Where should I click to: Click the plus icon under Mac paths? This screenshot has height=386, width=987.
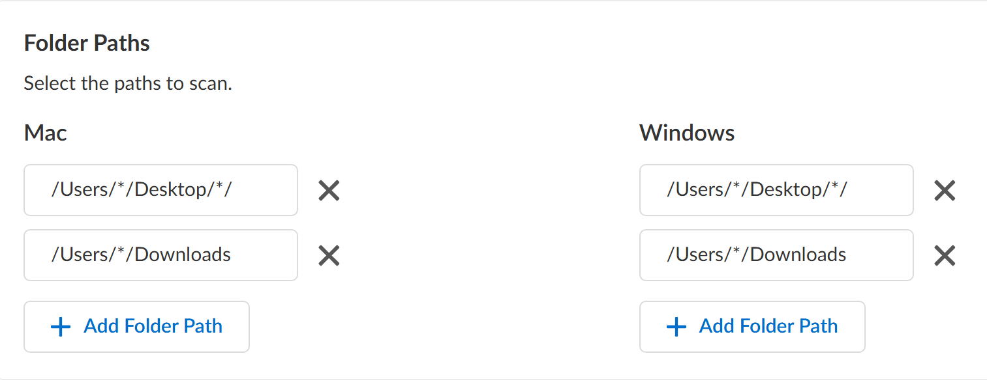pos(61,327)
